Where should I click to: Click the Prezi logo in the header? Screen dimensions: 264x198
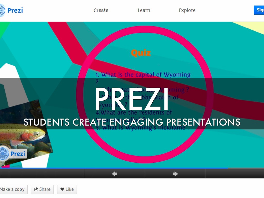[11, 10]
